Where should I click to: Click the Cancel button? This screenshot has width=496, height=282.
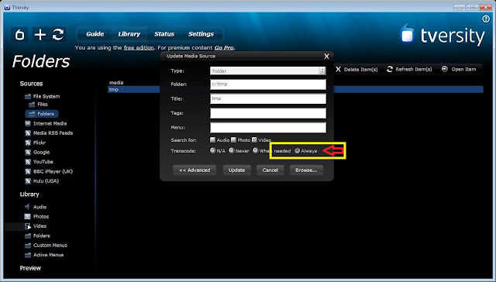point(270,170)
